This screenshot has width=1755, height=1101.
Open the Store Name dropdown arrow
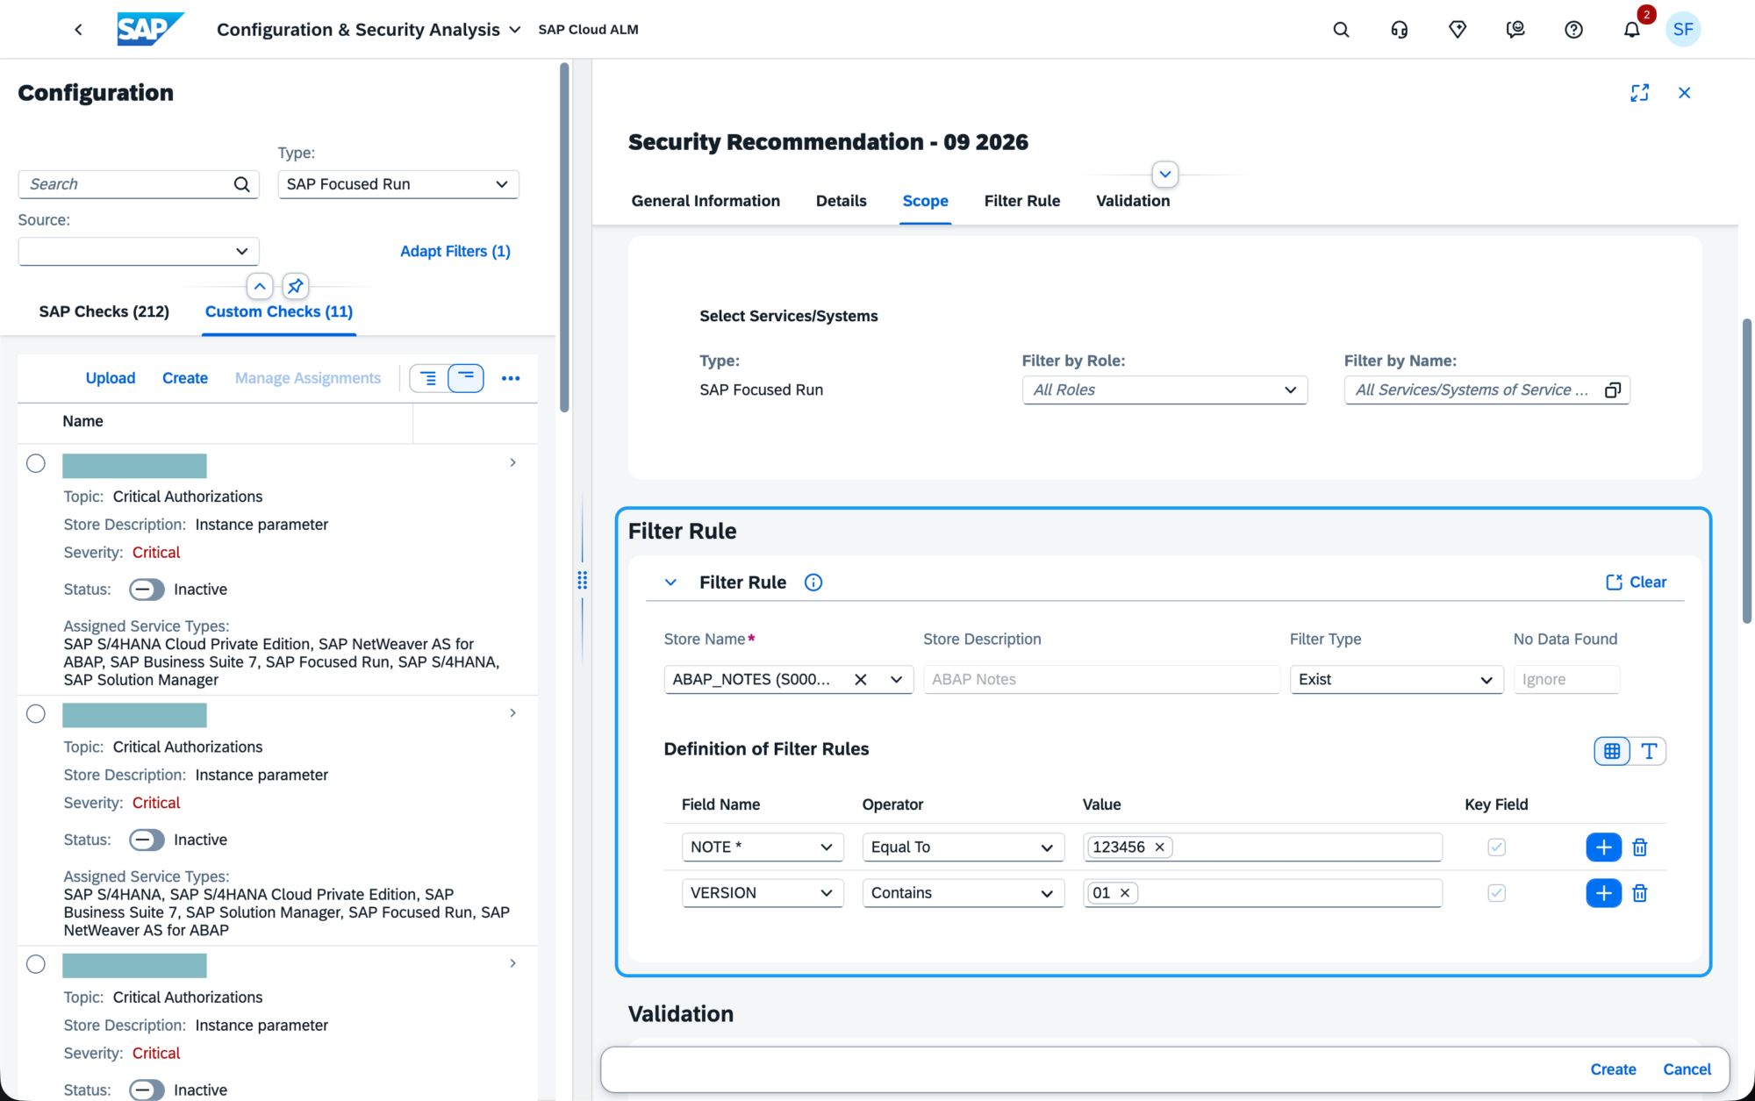(x=896, y=679)
